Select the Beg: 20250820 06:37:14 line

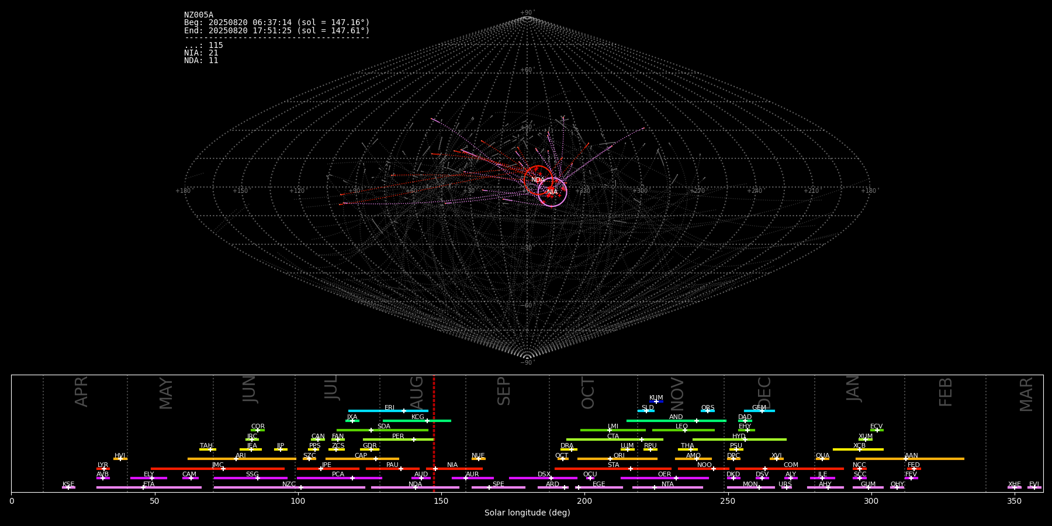277,23
